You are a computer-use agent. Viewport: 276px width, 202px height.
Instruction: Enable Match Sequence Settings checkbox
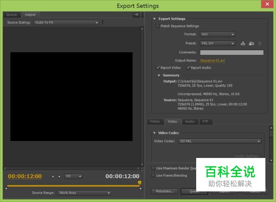[158, 26]
